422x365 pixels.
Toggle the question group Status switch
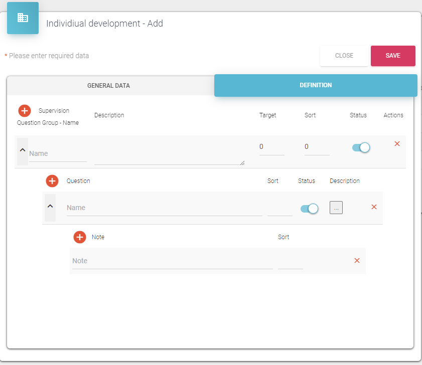(x=361, y=147)
